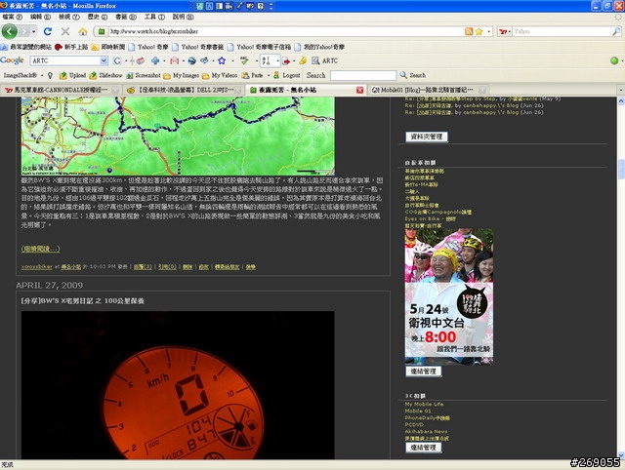Image resolution: width=625 pixels, height=470 pixels.
Task: Click the ImageShack Paste button
Action: [252, 75]
